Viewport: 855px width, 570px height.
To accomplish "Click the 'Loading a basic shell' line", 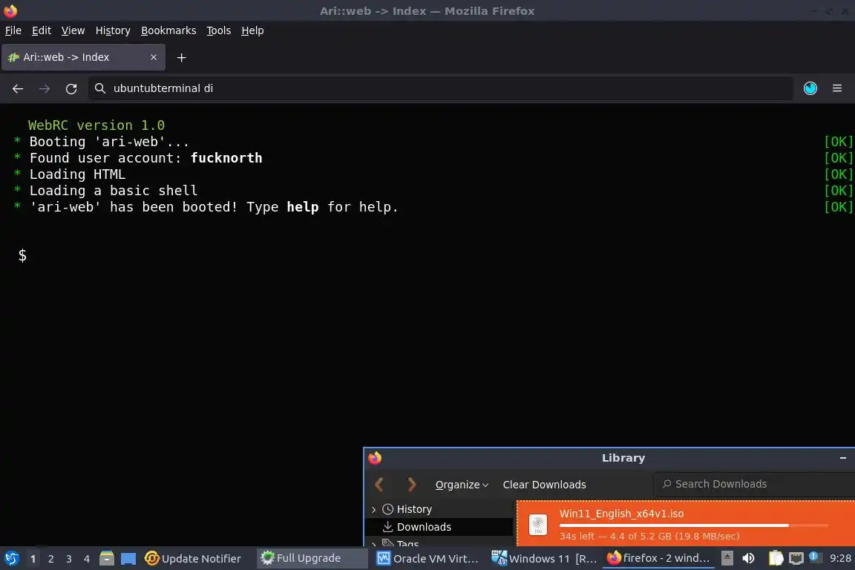I will [x=114, y=191].
